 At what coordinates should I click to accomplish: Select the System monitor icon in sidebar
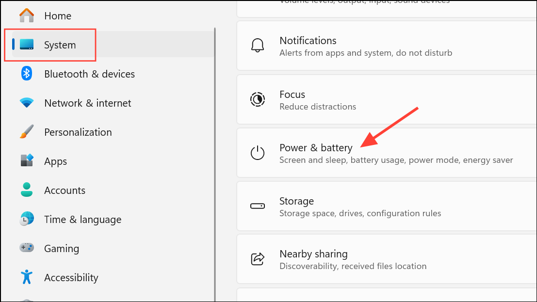point(27,45)
